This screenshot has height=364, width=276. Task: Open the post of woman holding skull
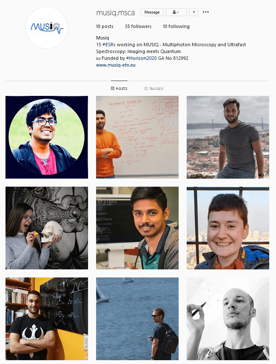click(47, 228)
